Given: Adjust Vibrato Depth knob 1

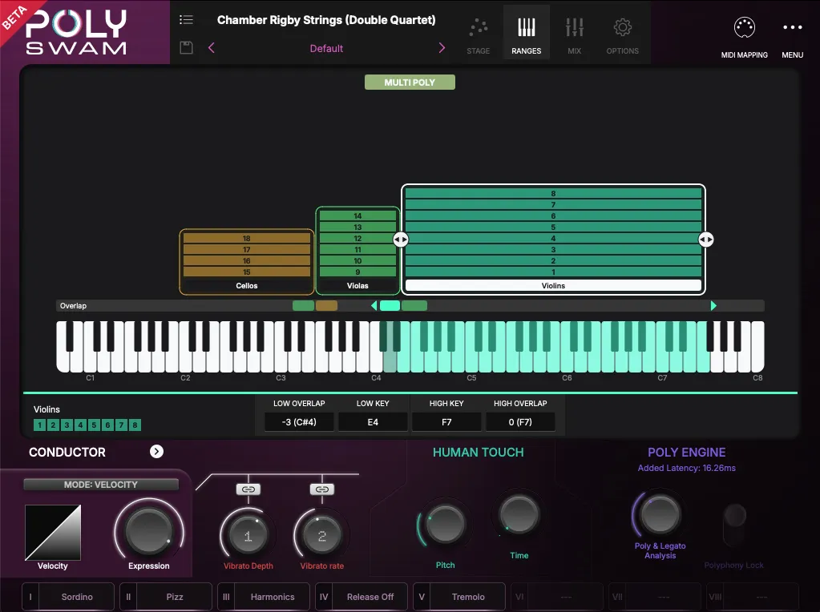Looking at the screenshot, I should (x=248, y=535).
